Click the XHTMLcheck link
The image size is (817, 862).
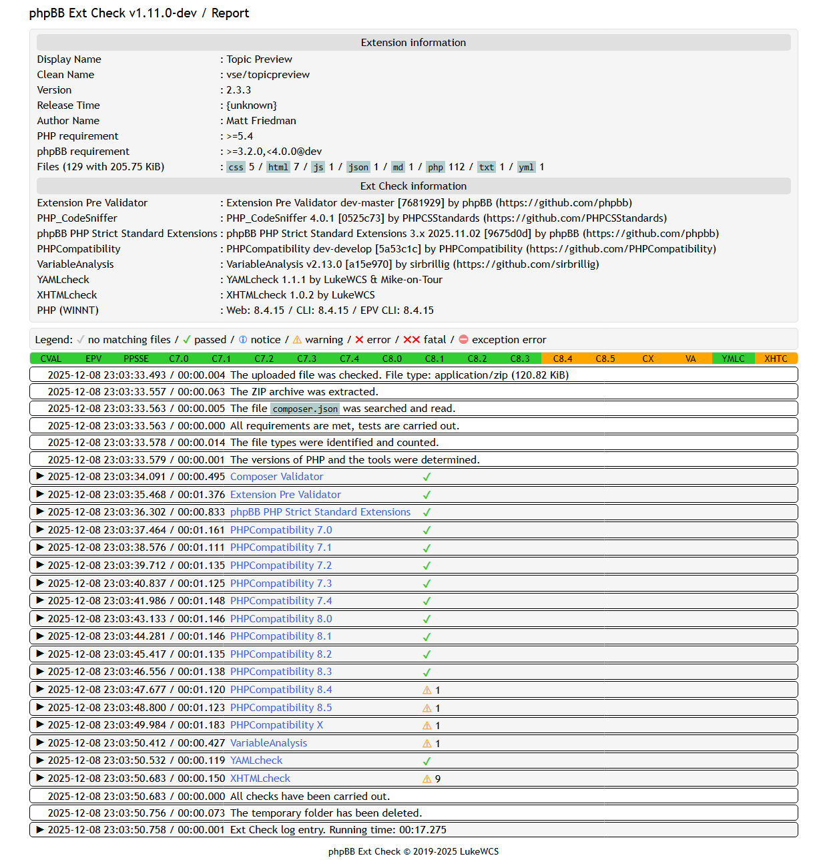(x=260, y=779)
